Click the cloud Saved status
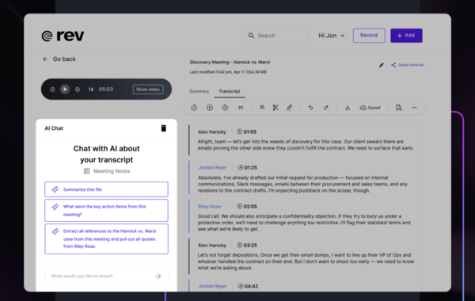475x301 pixels. coord(370,108)
